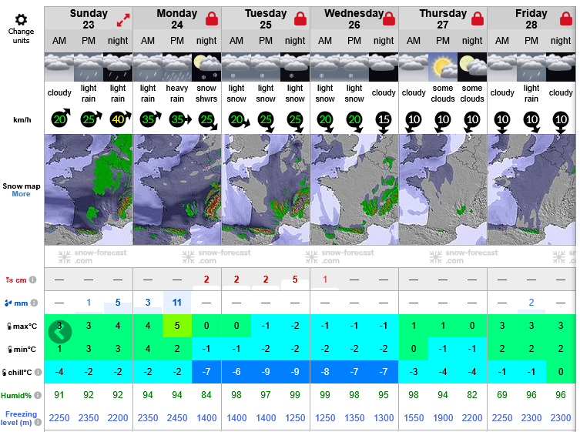580x432 pixels.
Task: Click the red lock icon on Monday 24
Action: pos(212,18)
